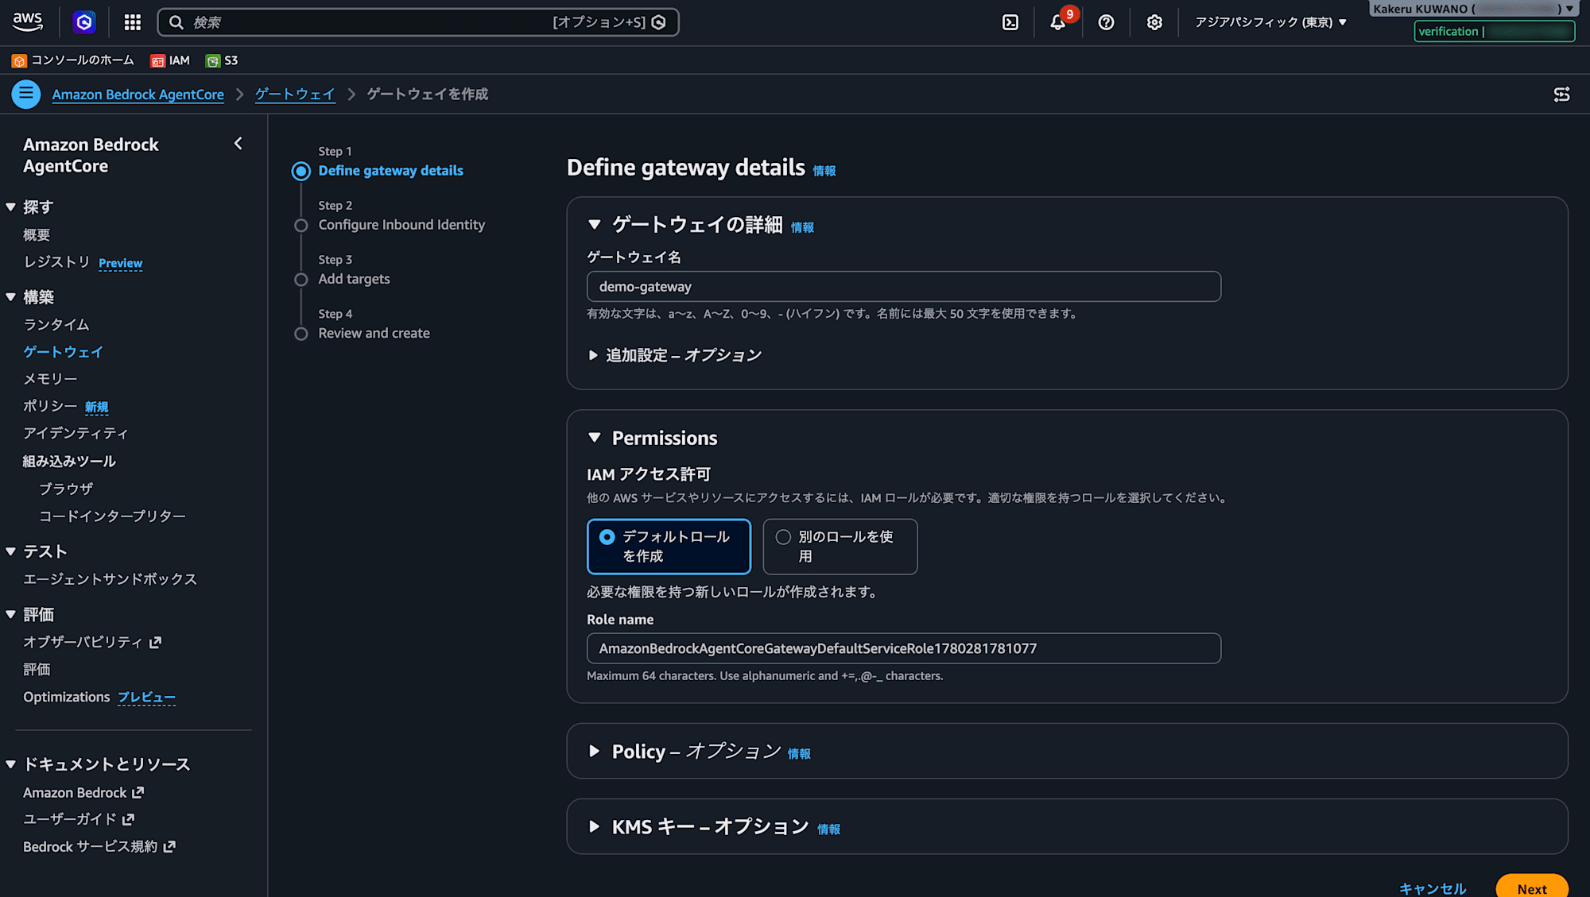Open ポリシー in the sidebar
1590x897 pixels.
[x=50, y=406]
